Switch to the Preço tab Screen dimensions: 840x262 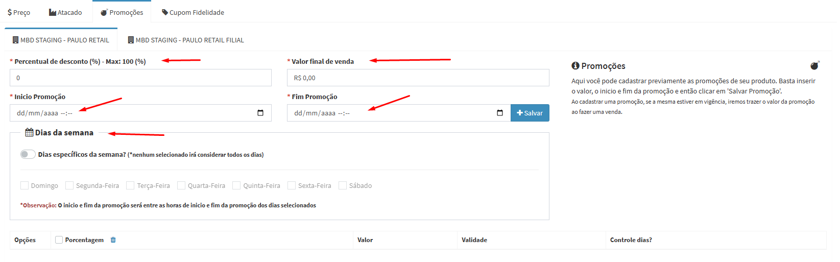(19, 12)
